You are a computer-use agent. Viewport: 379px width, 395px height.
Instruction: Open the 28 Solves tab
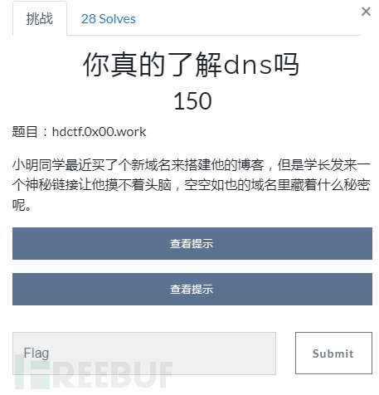(x=109, y=19)
